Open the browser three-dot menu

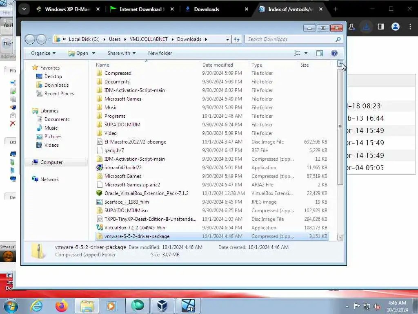(x=410, y=27)
